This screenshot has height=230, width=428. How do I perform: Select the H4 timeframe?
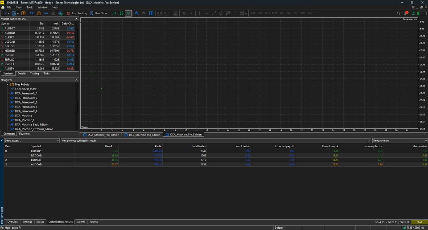coord(289,13)
